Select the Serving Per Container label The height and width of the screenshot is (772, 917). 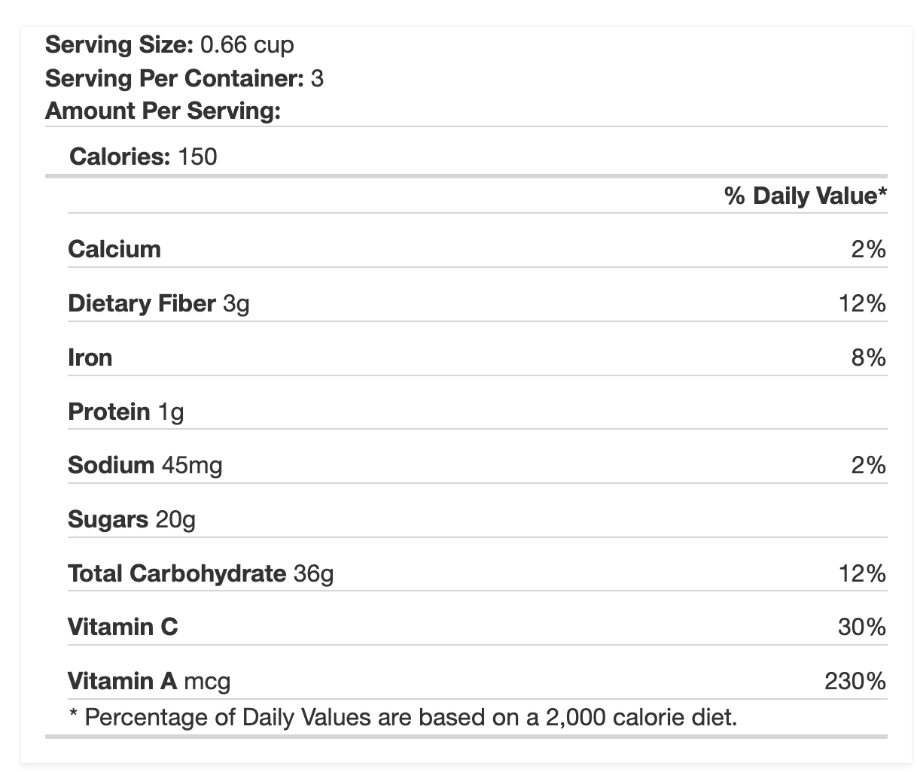point(175,78)
